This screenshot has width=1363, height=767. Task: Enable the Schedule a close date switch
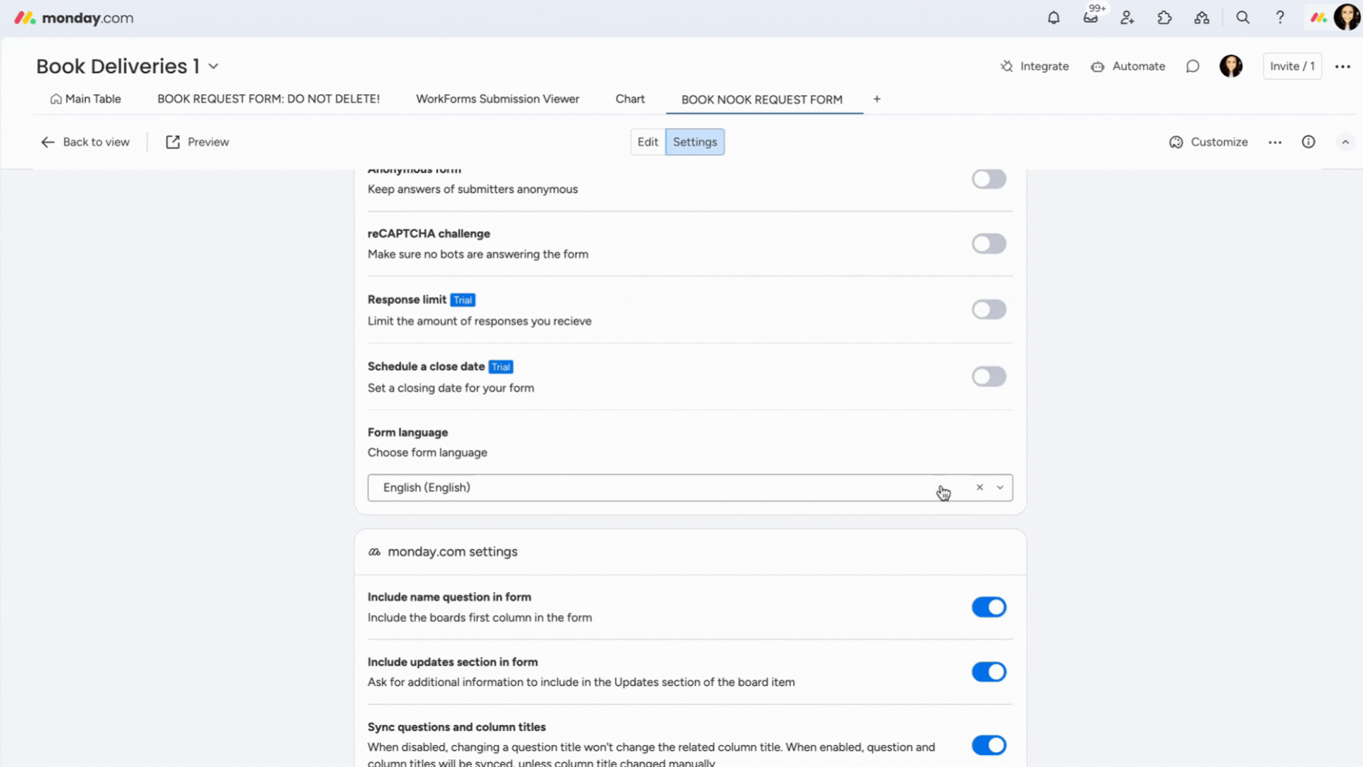click(x=989, y=376)
